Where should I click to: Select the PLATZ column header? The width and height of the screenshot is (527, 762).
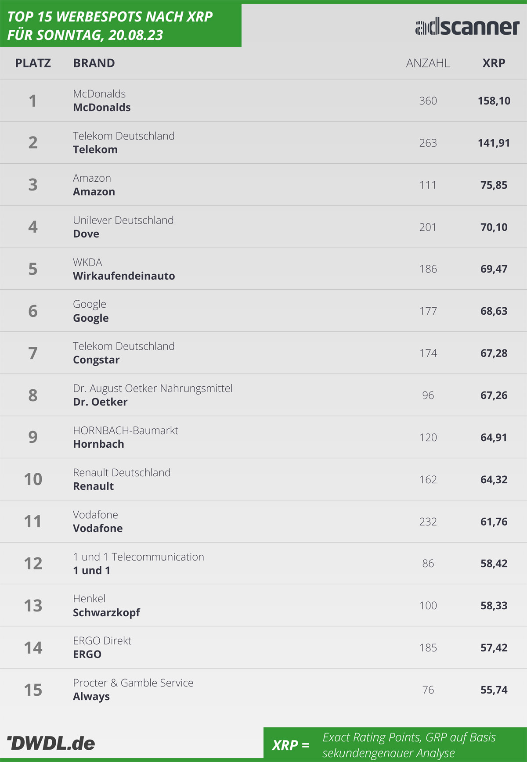[x=33, y=63]
